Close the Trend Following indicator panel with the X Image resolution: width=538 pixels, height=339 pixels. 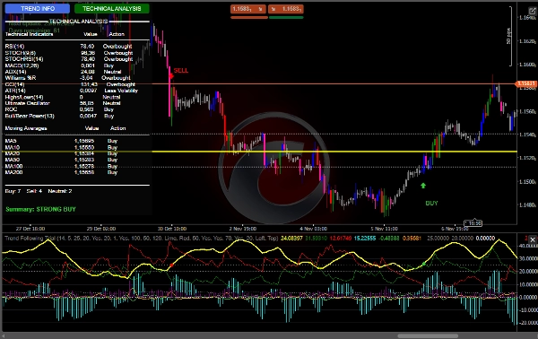coord(532,239)
